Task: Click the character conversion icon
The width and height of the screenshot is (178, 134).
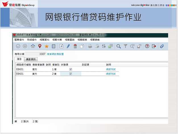Action: pos(104,46)
